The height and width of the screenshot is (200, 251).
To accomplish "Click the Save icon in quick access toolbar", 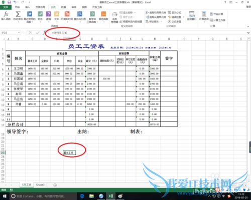I will [x=9, y=2].
